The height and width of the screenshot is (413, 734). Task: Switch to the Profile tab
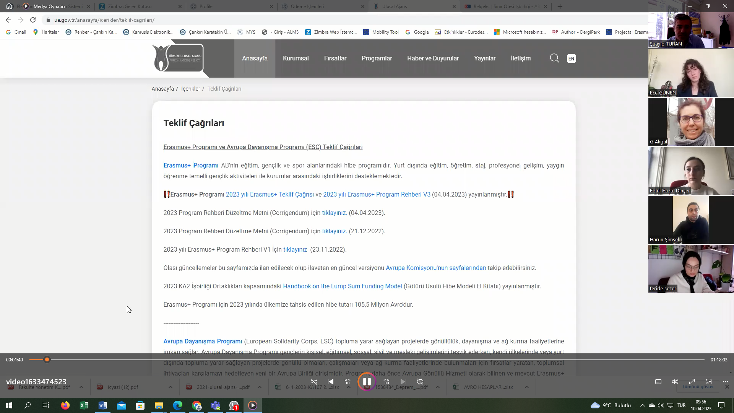click(x=231, y=7)
